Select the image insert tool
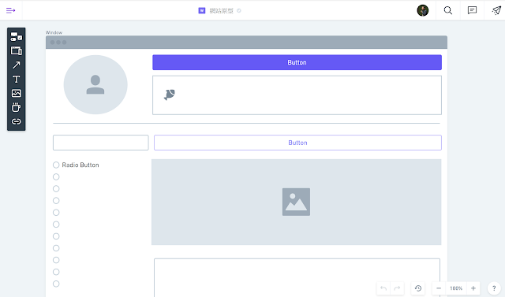This screenshot has height=297, width=505. point(16,93)
